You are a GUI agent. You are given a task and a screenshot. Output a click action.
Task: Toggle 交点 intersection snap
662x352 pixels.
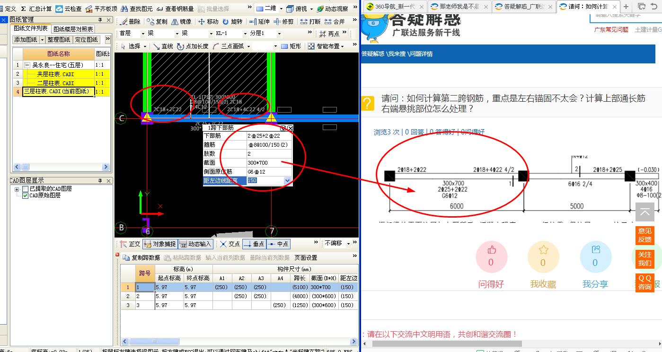coord(230,244)
